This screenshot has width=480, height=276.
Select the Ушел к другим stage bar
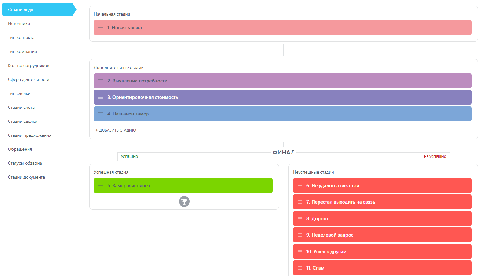coord(382,252)
